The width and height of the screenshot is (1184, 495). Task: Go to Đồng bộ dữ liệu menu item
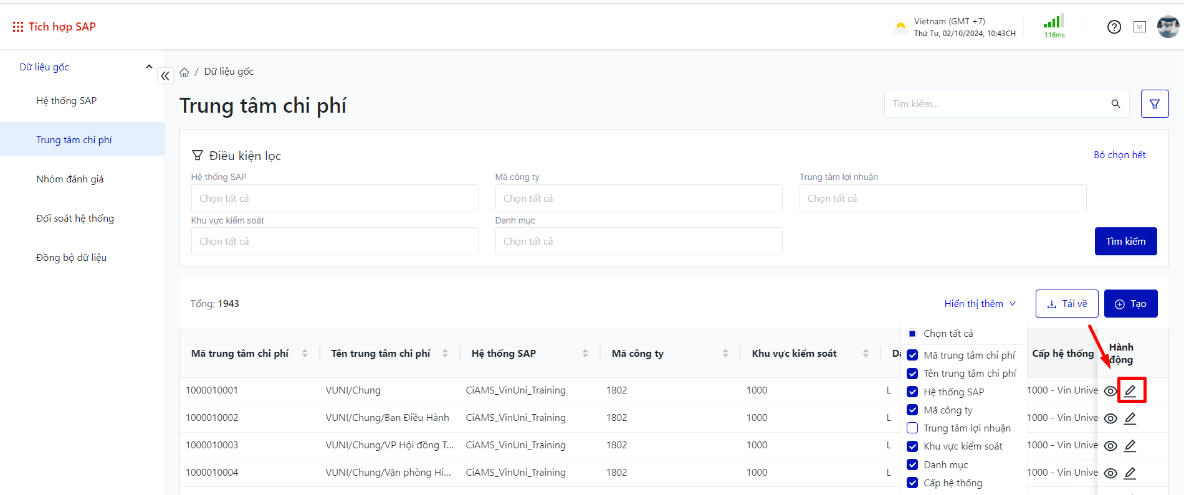click(71, 258)
